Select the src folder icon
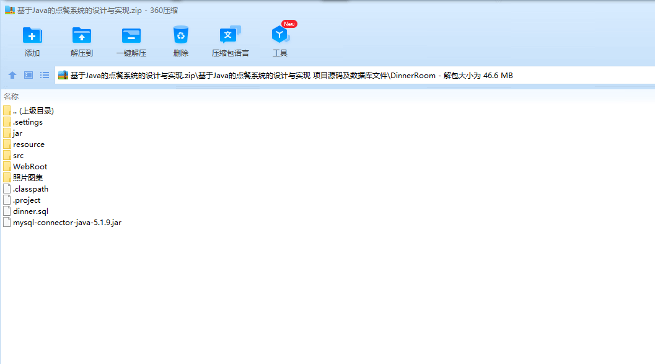 [7, 156]
